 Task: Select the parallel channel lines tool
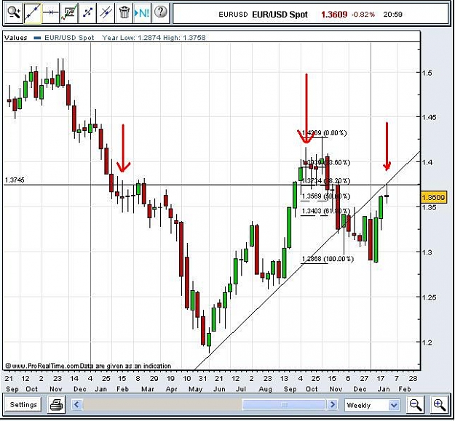(106, 13)
